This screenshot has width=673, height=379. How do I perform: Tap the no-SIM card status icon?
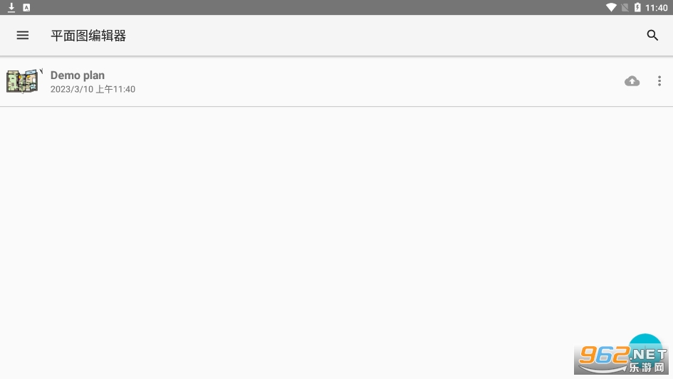coord(625,7)
